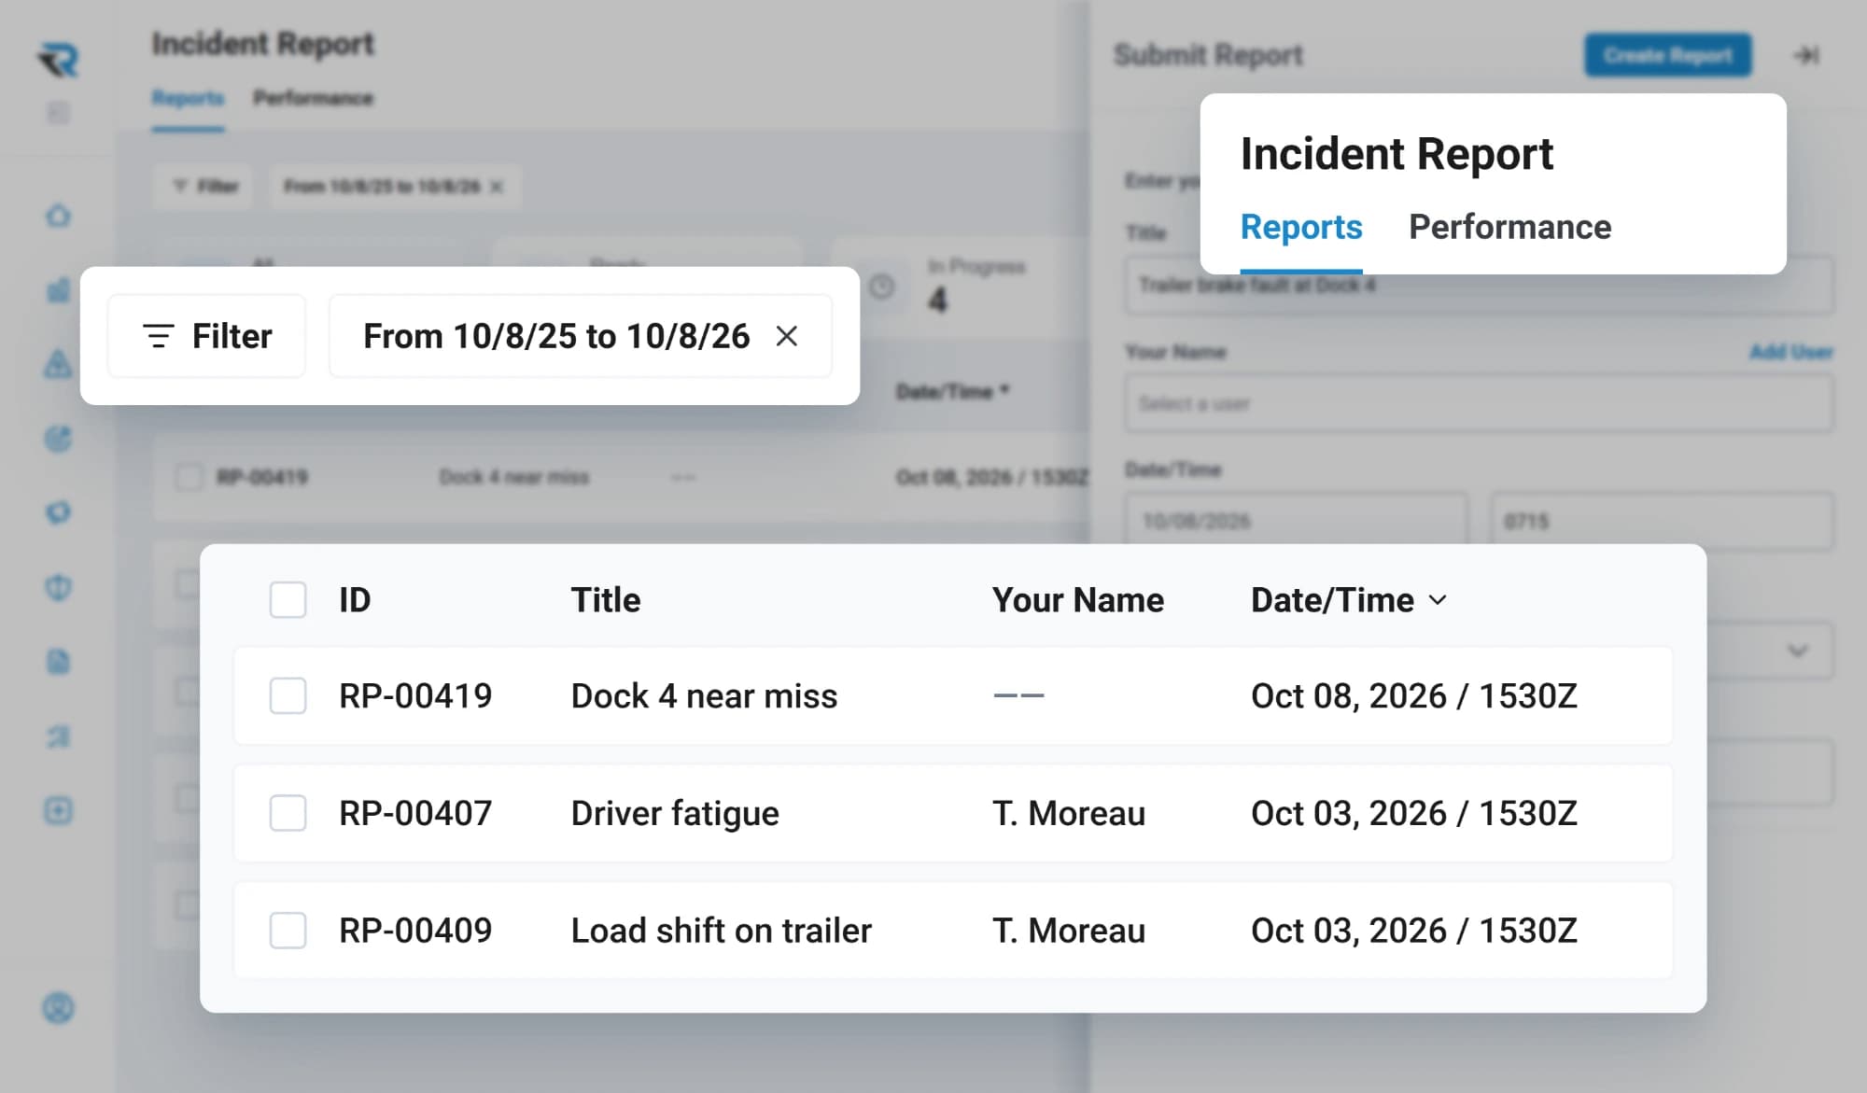The height and width of the screenshot is (1093, 1867).
Task: Switch to the Reports tab in the enlarged Incident Report card
Action: coord(1301,227)
